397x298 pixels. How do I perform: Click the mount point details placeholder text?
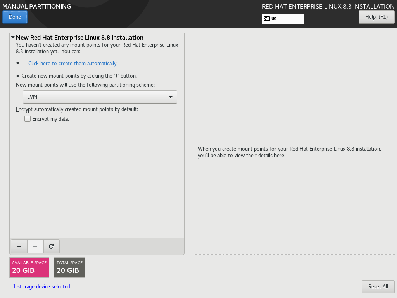pyautogui.click(x=289, y=152)
